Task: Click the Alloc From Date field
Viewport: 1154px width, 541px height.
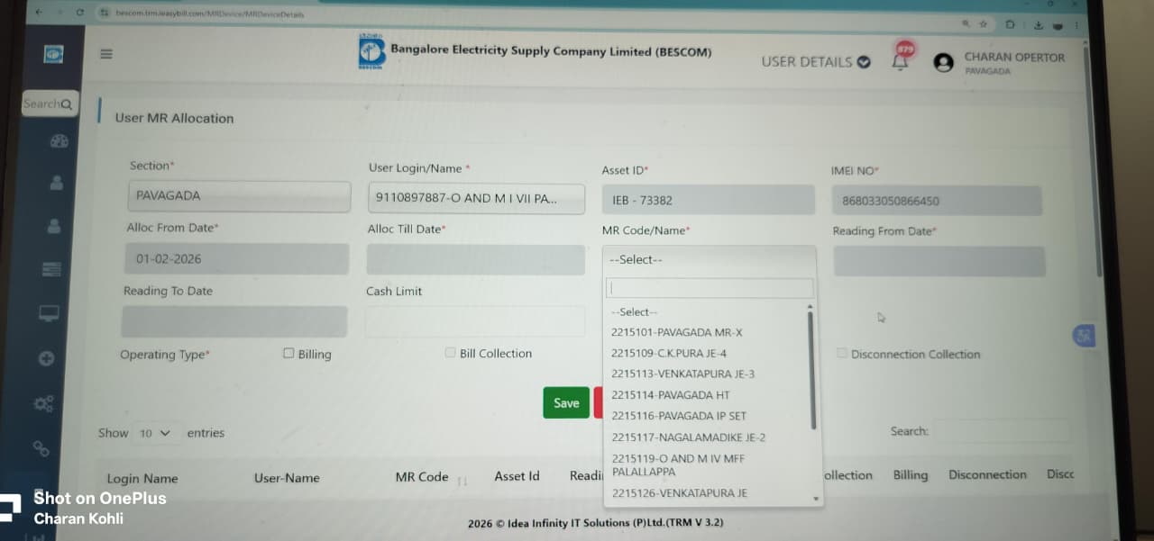Action: tap(236, 258)
